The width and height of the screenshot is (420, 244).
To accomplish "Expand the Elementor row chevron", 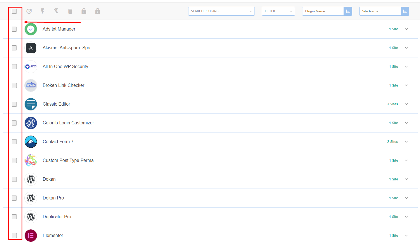I will click(406, 236).
